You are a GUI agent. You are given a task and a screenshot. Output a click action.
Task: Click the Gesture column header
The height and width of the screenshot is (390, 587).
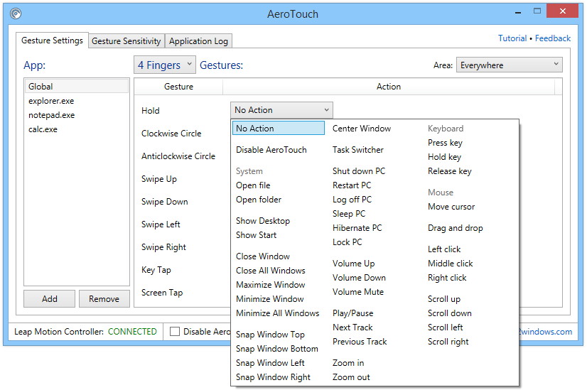(178, 87)
